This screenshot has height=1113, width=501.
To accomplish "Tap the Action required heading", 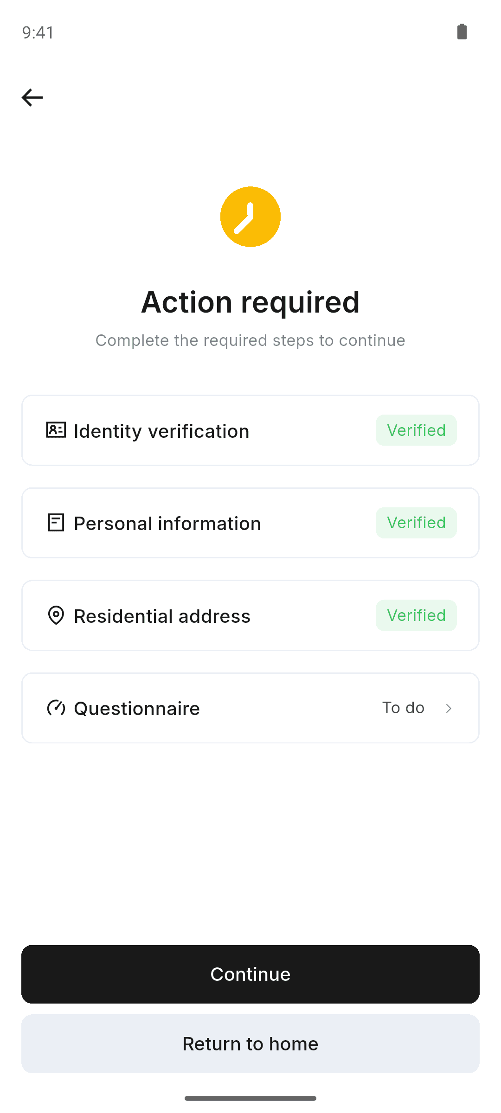I will tap(250, 302).
